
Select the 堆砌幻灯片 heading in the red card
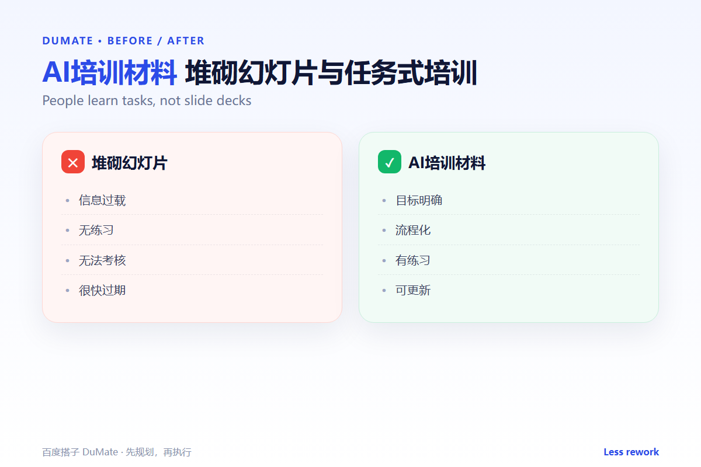(129, 163)
